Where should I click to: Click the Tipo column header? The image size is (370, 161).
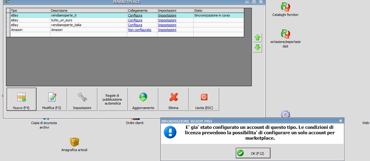[x=30, y=11]
